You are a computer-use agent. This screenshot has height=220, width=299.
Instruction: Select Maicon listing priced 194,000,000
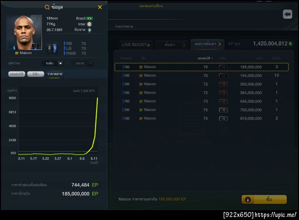click(201, 76)
